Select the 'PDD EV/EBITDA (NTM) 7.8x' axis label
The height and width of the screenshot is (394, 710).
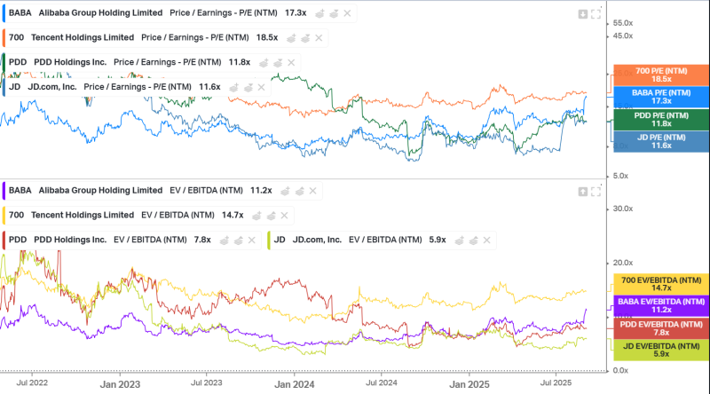(661, 328)
